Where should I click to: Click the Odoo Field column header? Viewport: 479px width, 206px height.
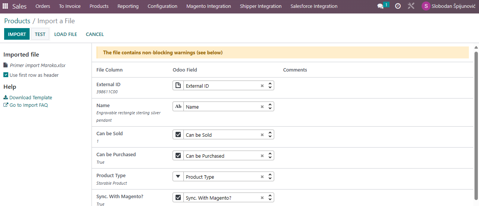[x=185, y=70]
